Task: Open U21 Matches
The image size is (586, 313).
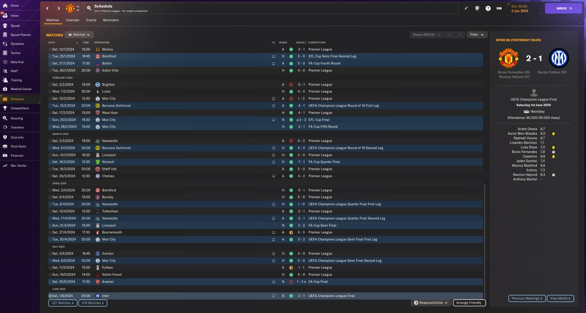Action: tap(63, 303)
